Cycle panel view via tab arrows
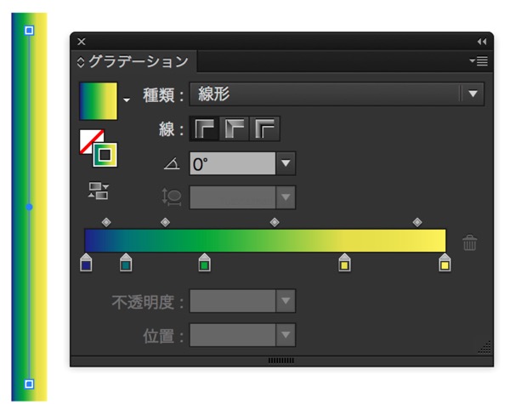510x404 pixels. pos(82,62)
